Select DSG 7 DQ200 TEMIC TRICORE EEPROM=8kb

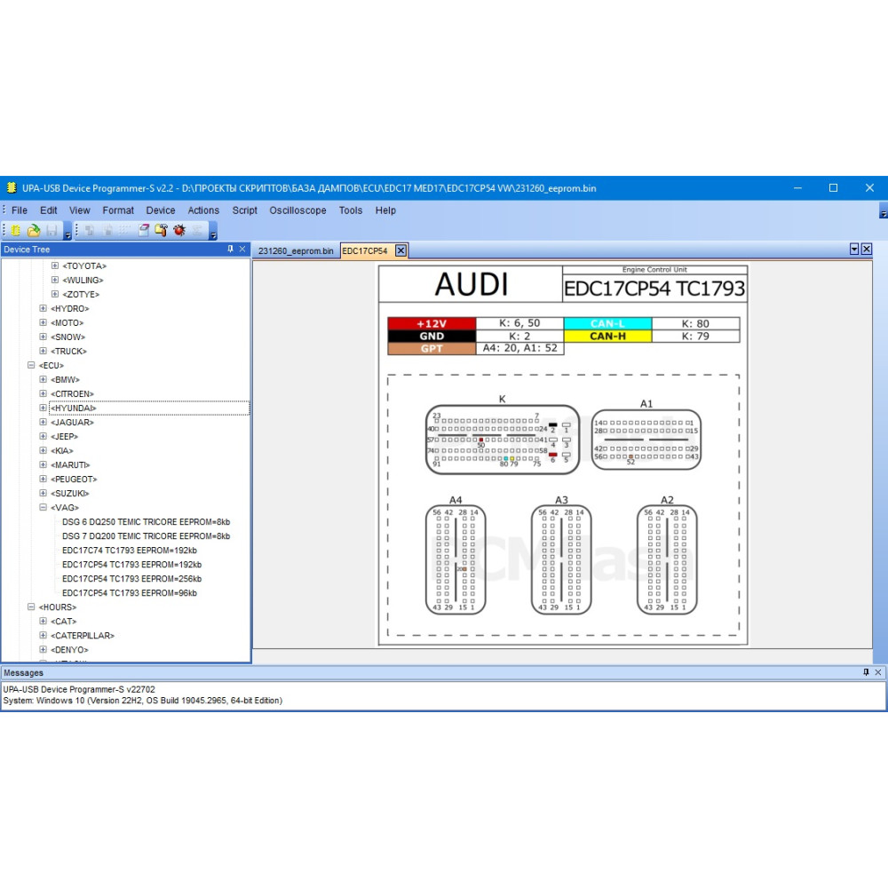click(x=147, y=535)
